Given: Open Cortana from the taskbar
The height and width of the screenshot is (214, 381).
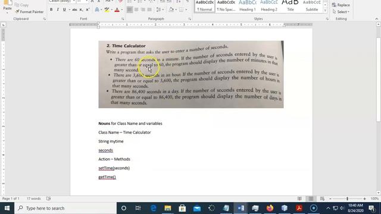Looking at the screenshot, I should click(x=124, y=208).
